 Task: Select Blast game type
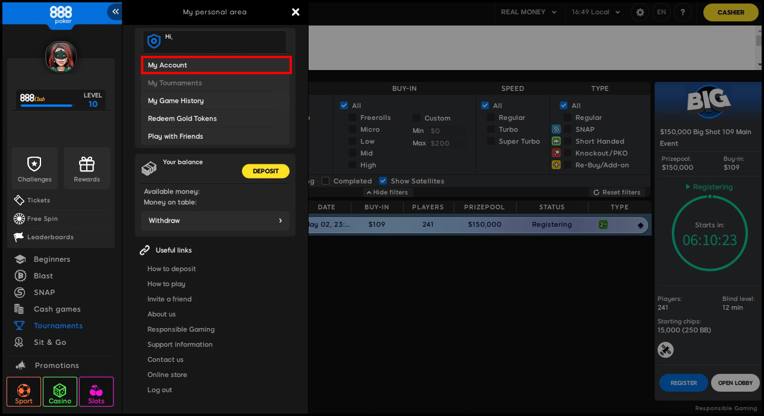[34, 276]
